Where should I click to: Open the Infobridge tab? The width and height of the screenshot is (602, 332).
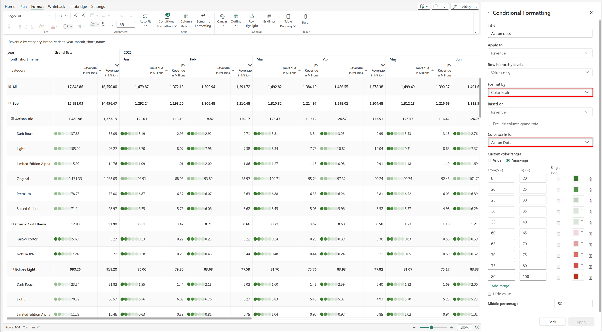(78, 7)
